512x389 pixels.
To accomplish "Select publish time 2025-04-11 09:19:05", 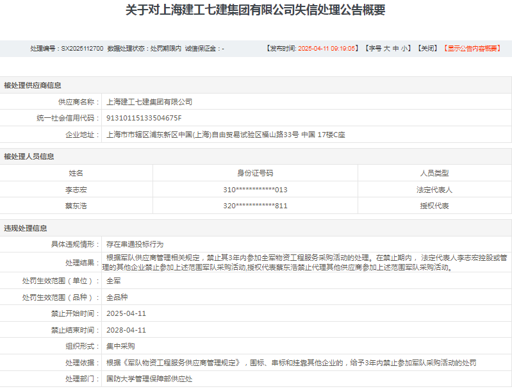I will click(x=327, y=49).
